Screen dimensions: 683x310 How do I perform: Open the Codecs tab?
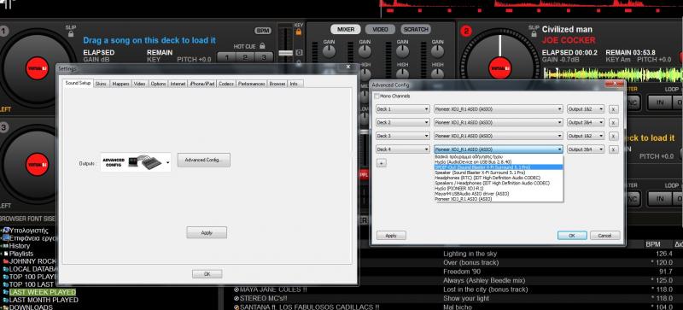[226, 84]
